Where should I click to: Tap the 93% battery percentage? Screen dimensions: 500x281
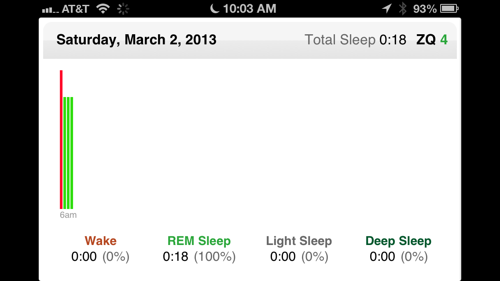pyautogui.click(x=425, y=9)
